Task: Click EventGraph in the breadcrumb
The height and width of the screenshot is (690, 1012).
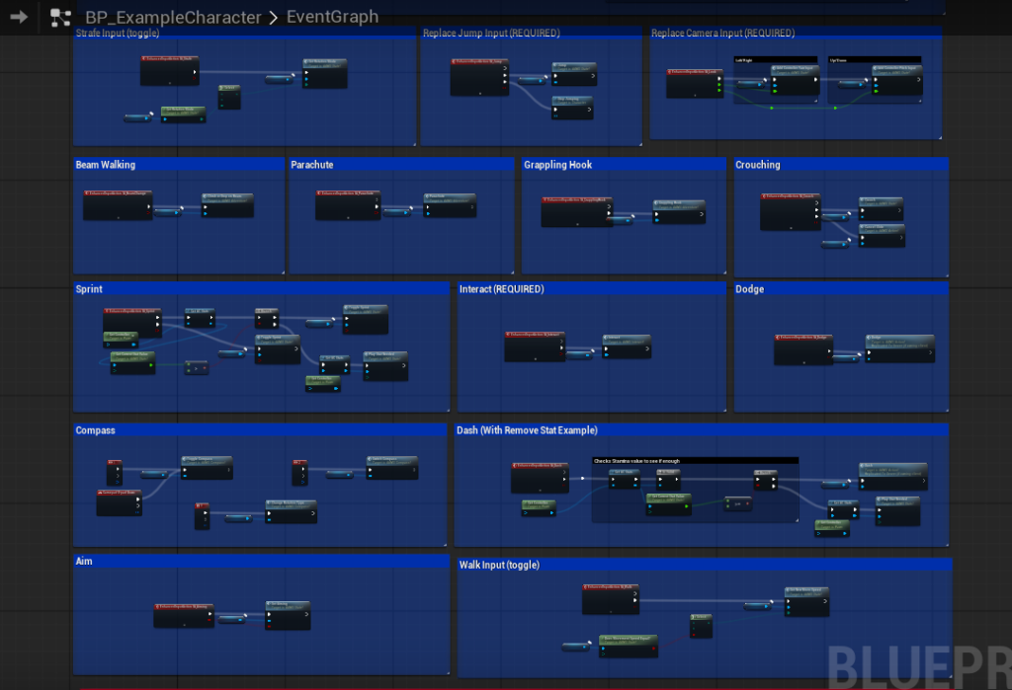Action: click(x=332, y=17)
